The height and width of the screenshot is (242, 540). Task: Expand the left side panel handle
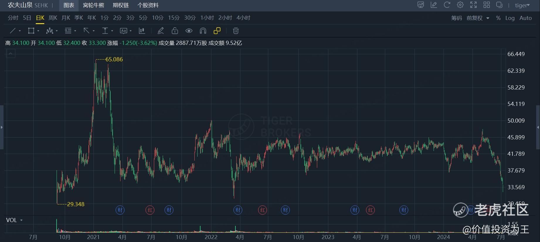pos(2,127)
